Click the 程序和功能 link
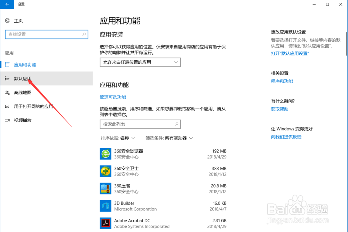This screenshot has height=232, width=348. pos(282,81)
